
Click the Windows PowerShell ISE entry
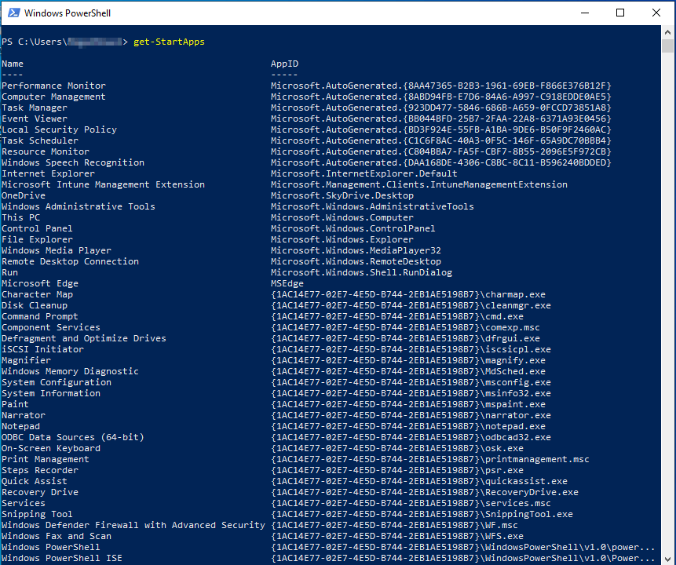[62, 558]
